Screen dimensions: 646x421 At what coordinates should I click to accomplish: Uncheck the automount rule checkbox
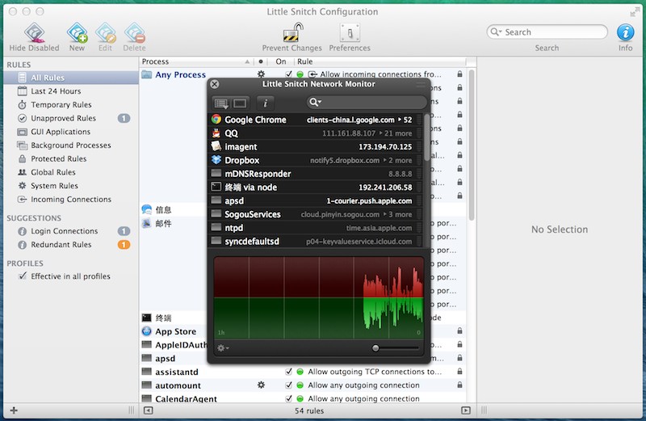[288, 385]
